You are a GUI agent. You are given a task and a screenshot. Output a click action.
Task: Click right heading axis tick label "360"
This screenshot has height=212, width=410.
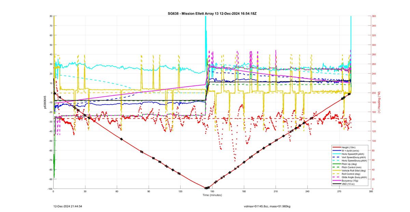pos(374,16)
